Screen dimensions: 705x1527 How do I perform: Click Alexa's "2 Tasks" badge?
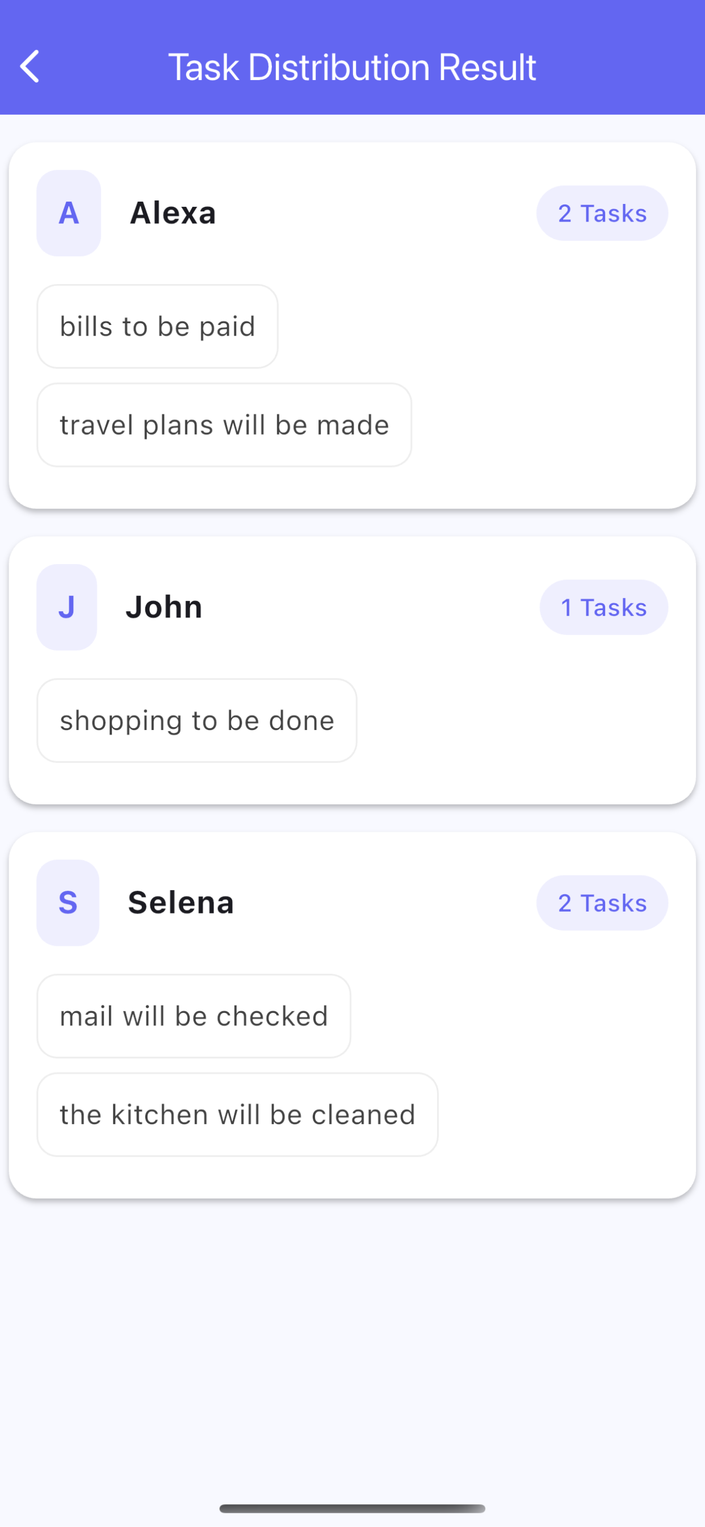pos(602,214)
